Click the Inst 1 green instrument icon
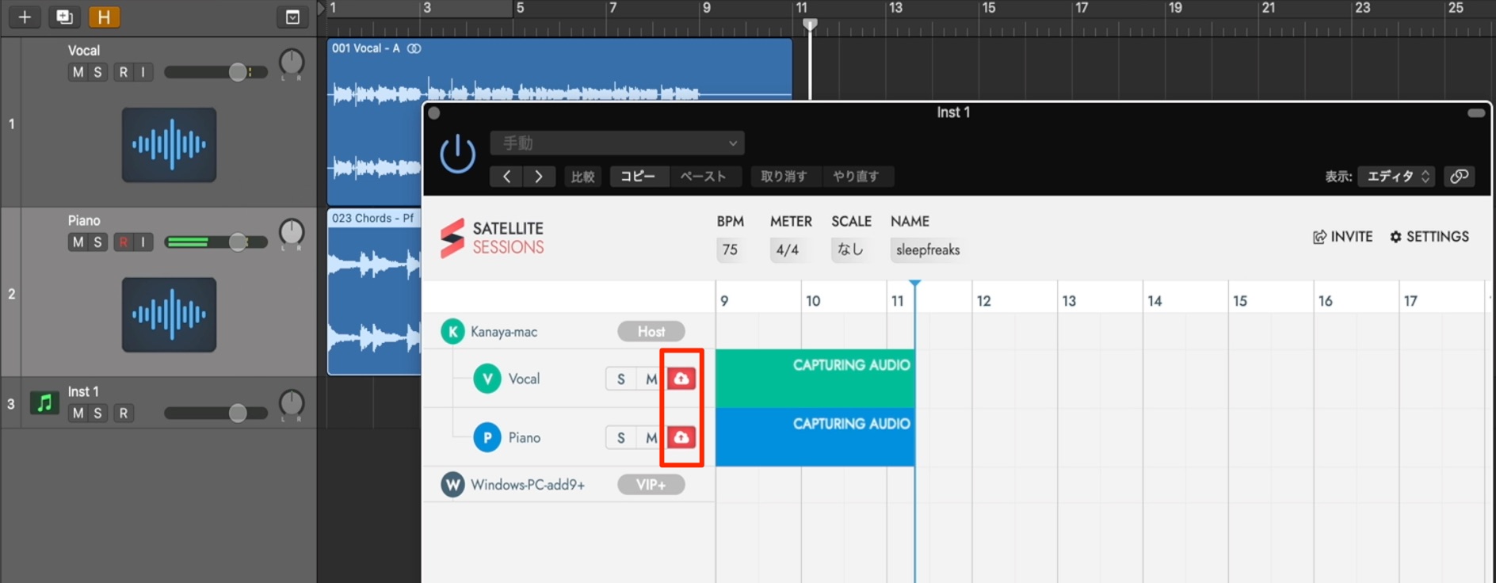 tap(44, 403)
